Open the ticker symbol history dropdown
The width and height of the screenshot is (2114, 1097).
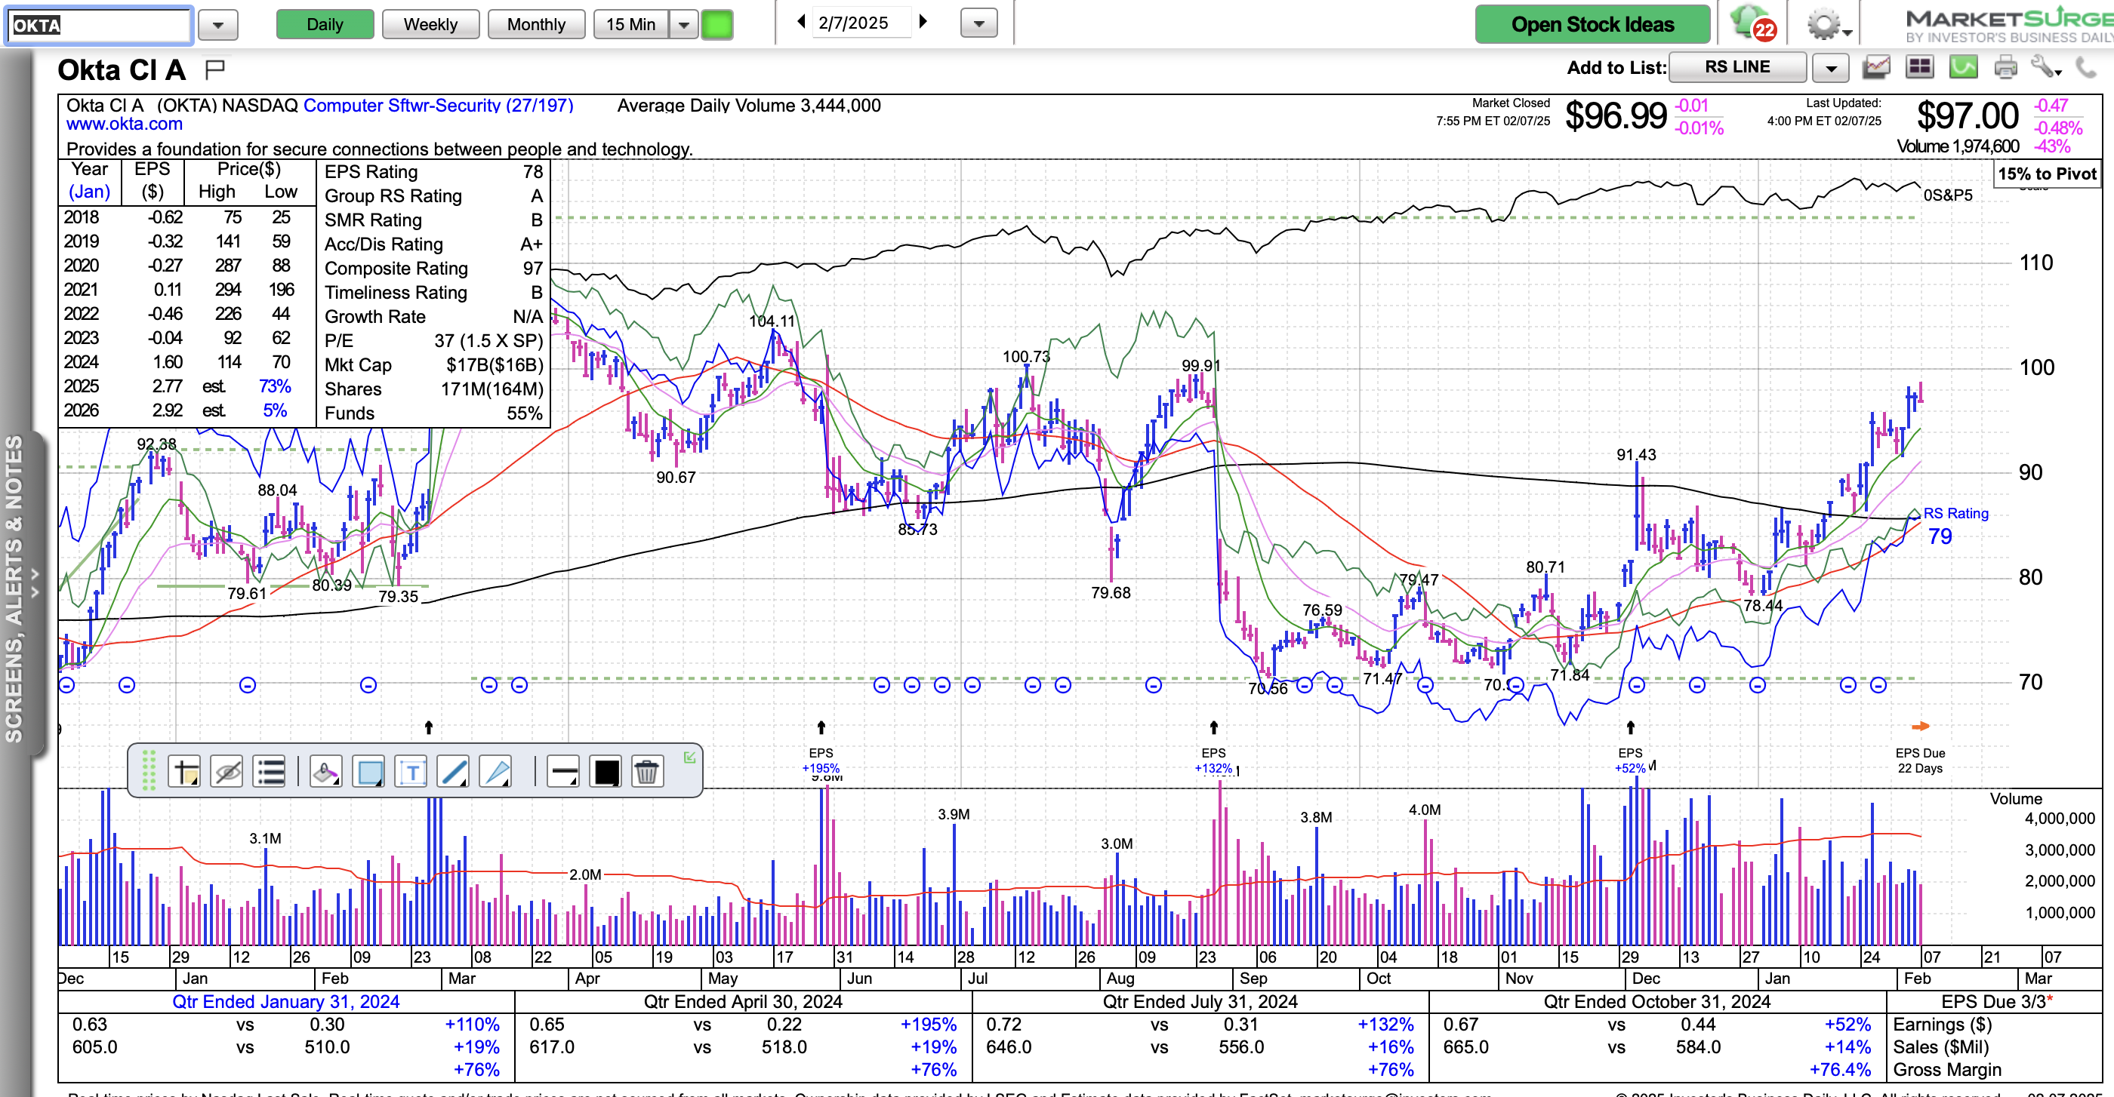pyautogui.click(x=217, y=25)
